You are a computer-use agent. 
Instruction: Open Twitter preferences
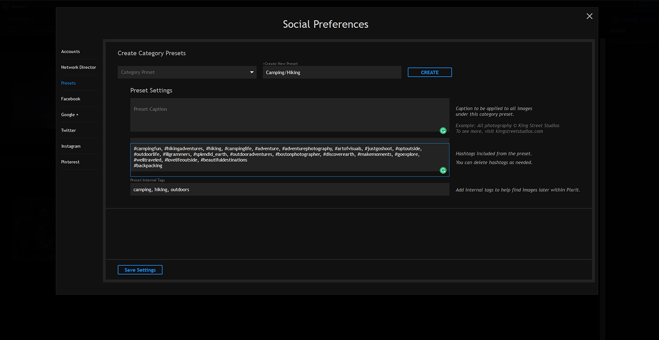point(68,130)
